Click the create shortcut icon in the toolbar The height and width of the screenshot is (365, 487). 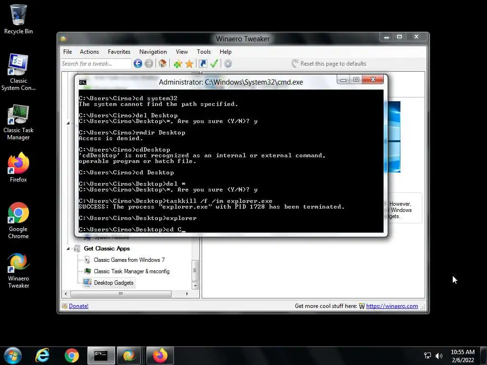pos(203,64)
